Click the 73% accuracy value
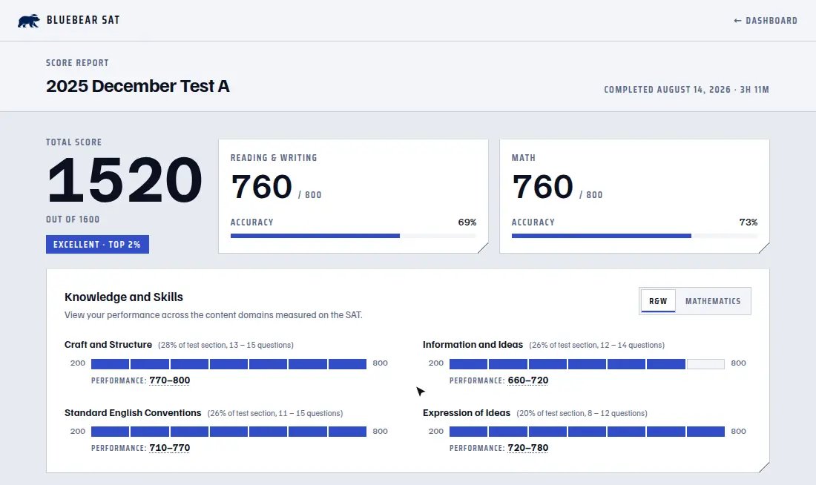The height and width of the screenshot is (485, 816). click(748, 222)
